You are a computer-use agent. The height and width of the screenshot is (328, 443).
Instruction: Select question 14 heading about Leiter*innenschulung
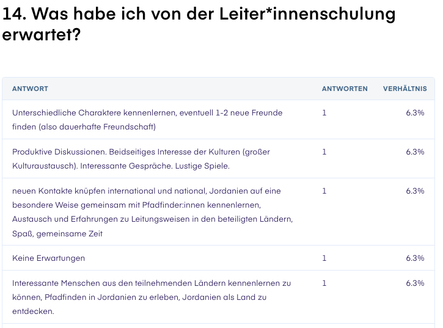coord(199,24)
